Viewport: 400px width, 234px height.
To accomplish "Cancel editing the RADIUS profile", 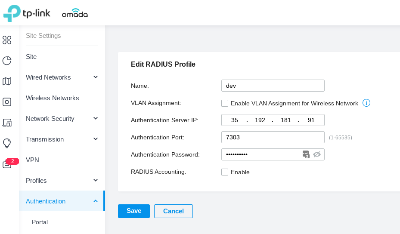I will click(174, 211).
